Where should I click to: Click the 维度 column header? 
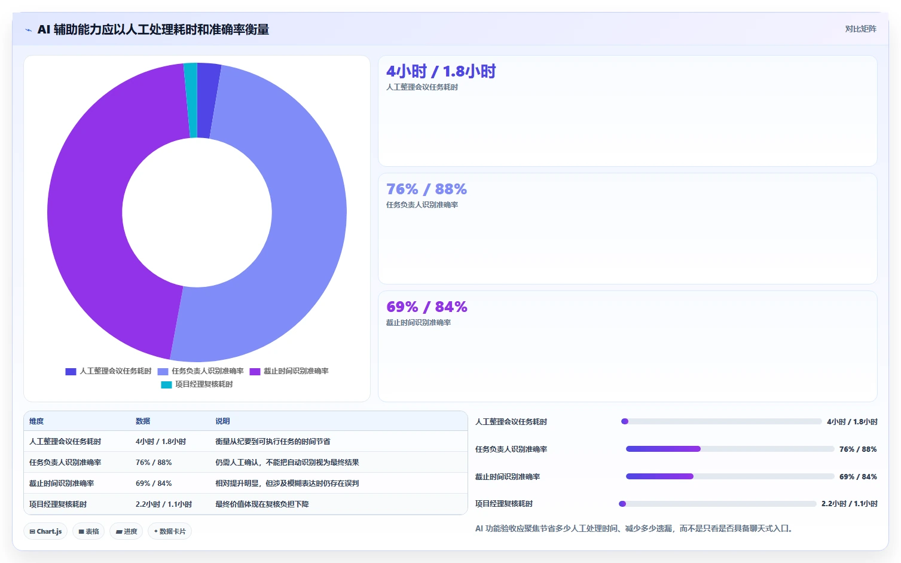pos(36,421)
